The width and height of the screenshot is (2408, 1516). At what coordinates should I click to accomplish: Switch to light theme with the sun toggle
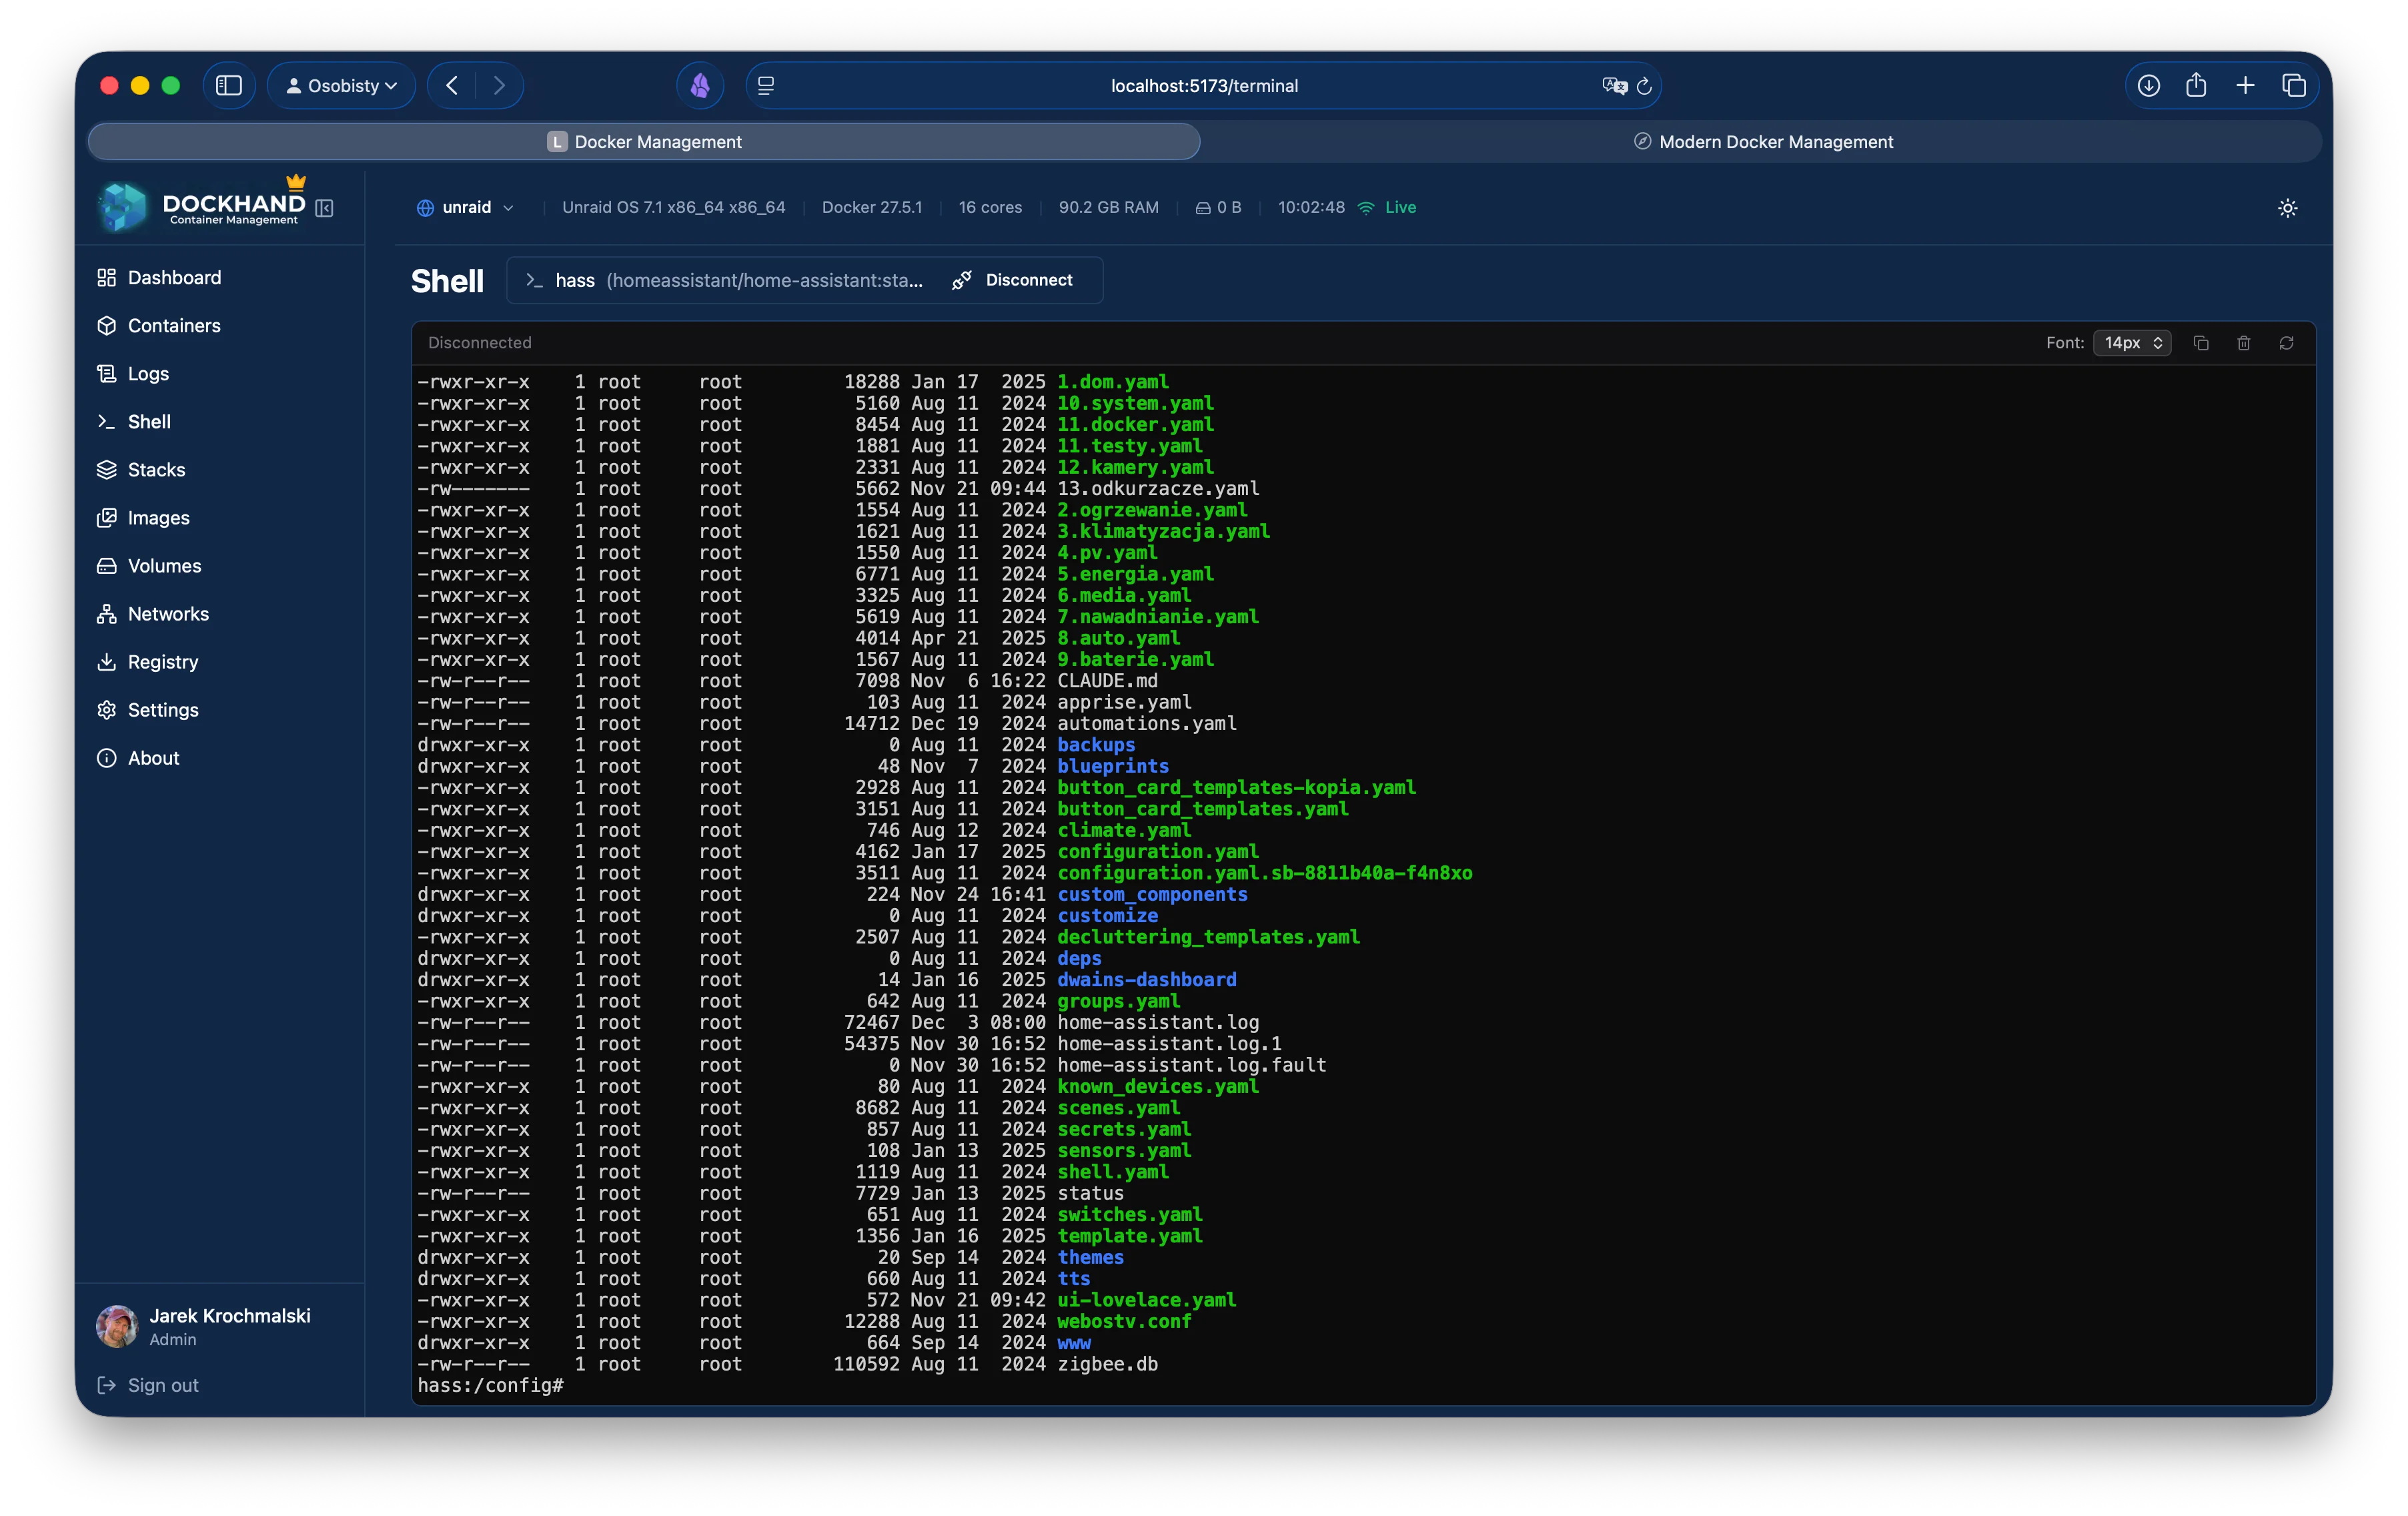pos(2287,208)
